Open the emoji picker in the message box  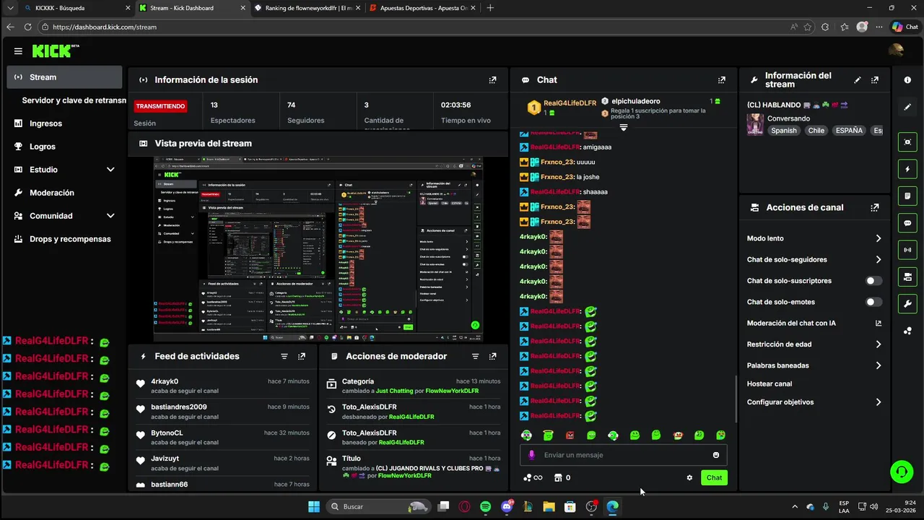pos(716,455)
